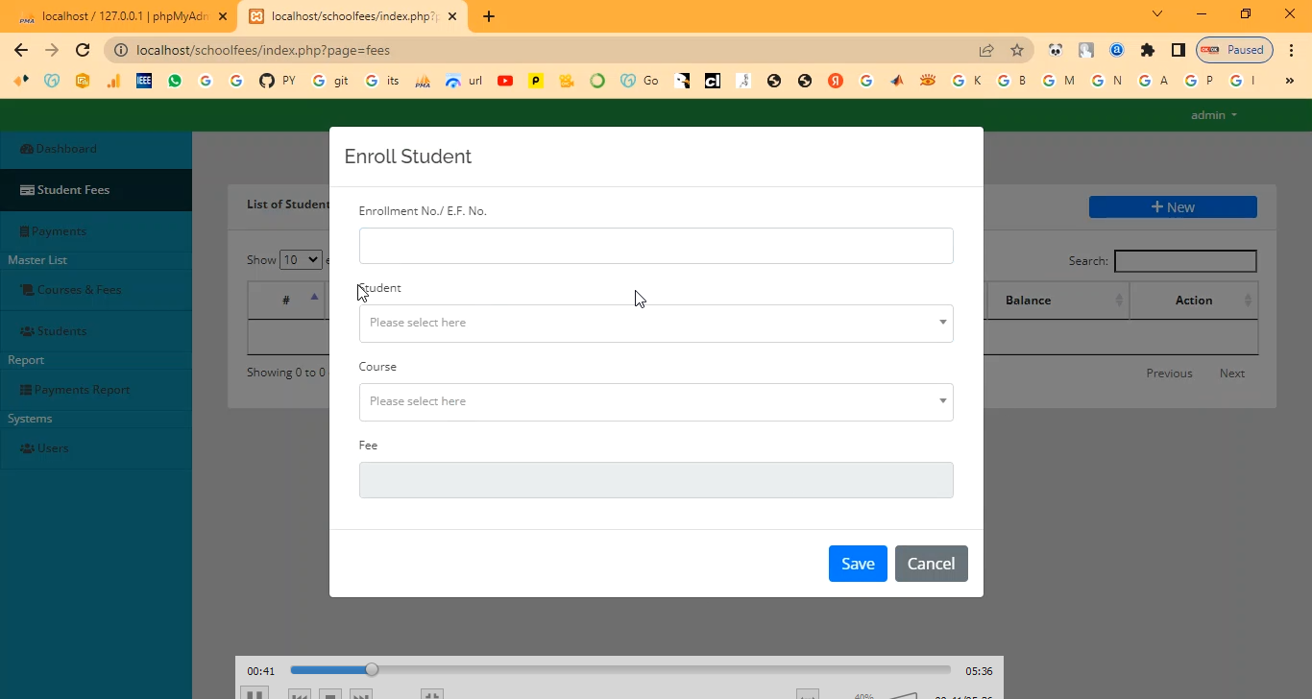Open the admin user dropdown menu
The height and width of the screenshot is (699, 1312).
point(1213,115)
